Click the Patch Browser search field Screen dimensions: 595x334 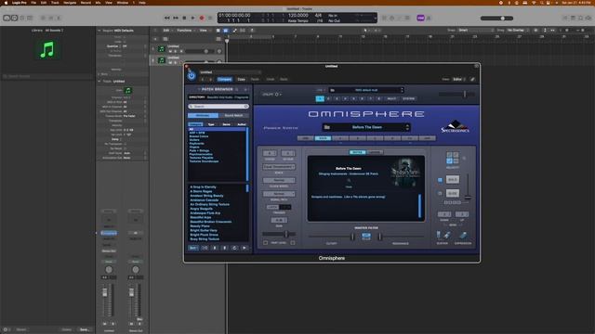[x=219, y=107]
